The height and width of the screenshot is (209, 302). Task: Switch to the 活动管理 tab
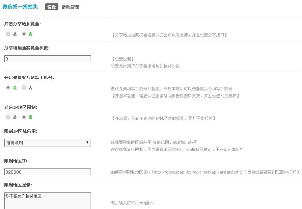(71, 6)
